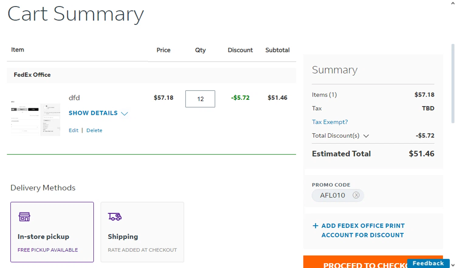Click the scroll up arrow
456x268 pixels.
453,3
